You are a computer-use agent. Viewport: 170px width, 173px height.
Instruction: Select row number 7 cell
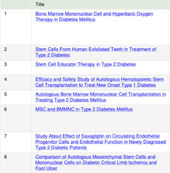click(x=16, y=142)
